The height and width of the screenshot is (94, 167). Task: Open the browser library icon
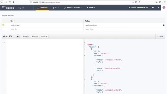[157, 2]
